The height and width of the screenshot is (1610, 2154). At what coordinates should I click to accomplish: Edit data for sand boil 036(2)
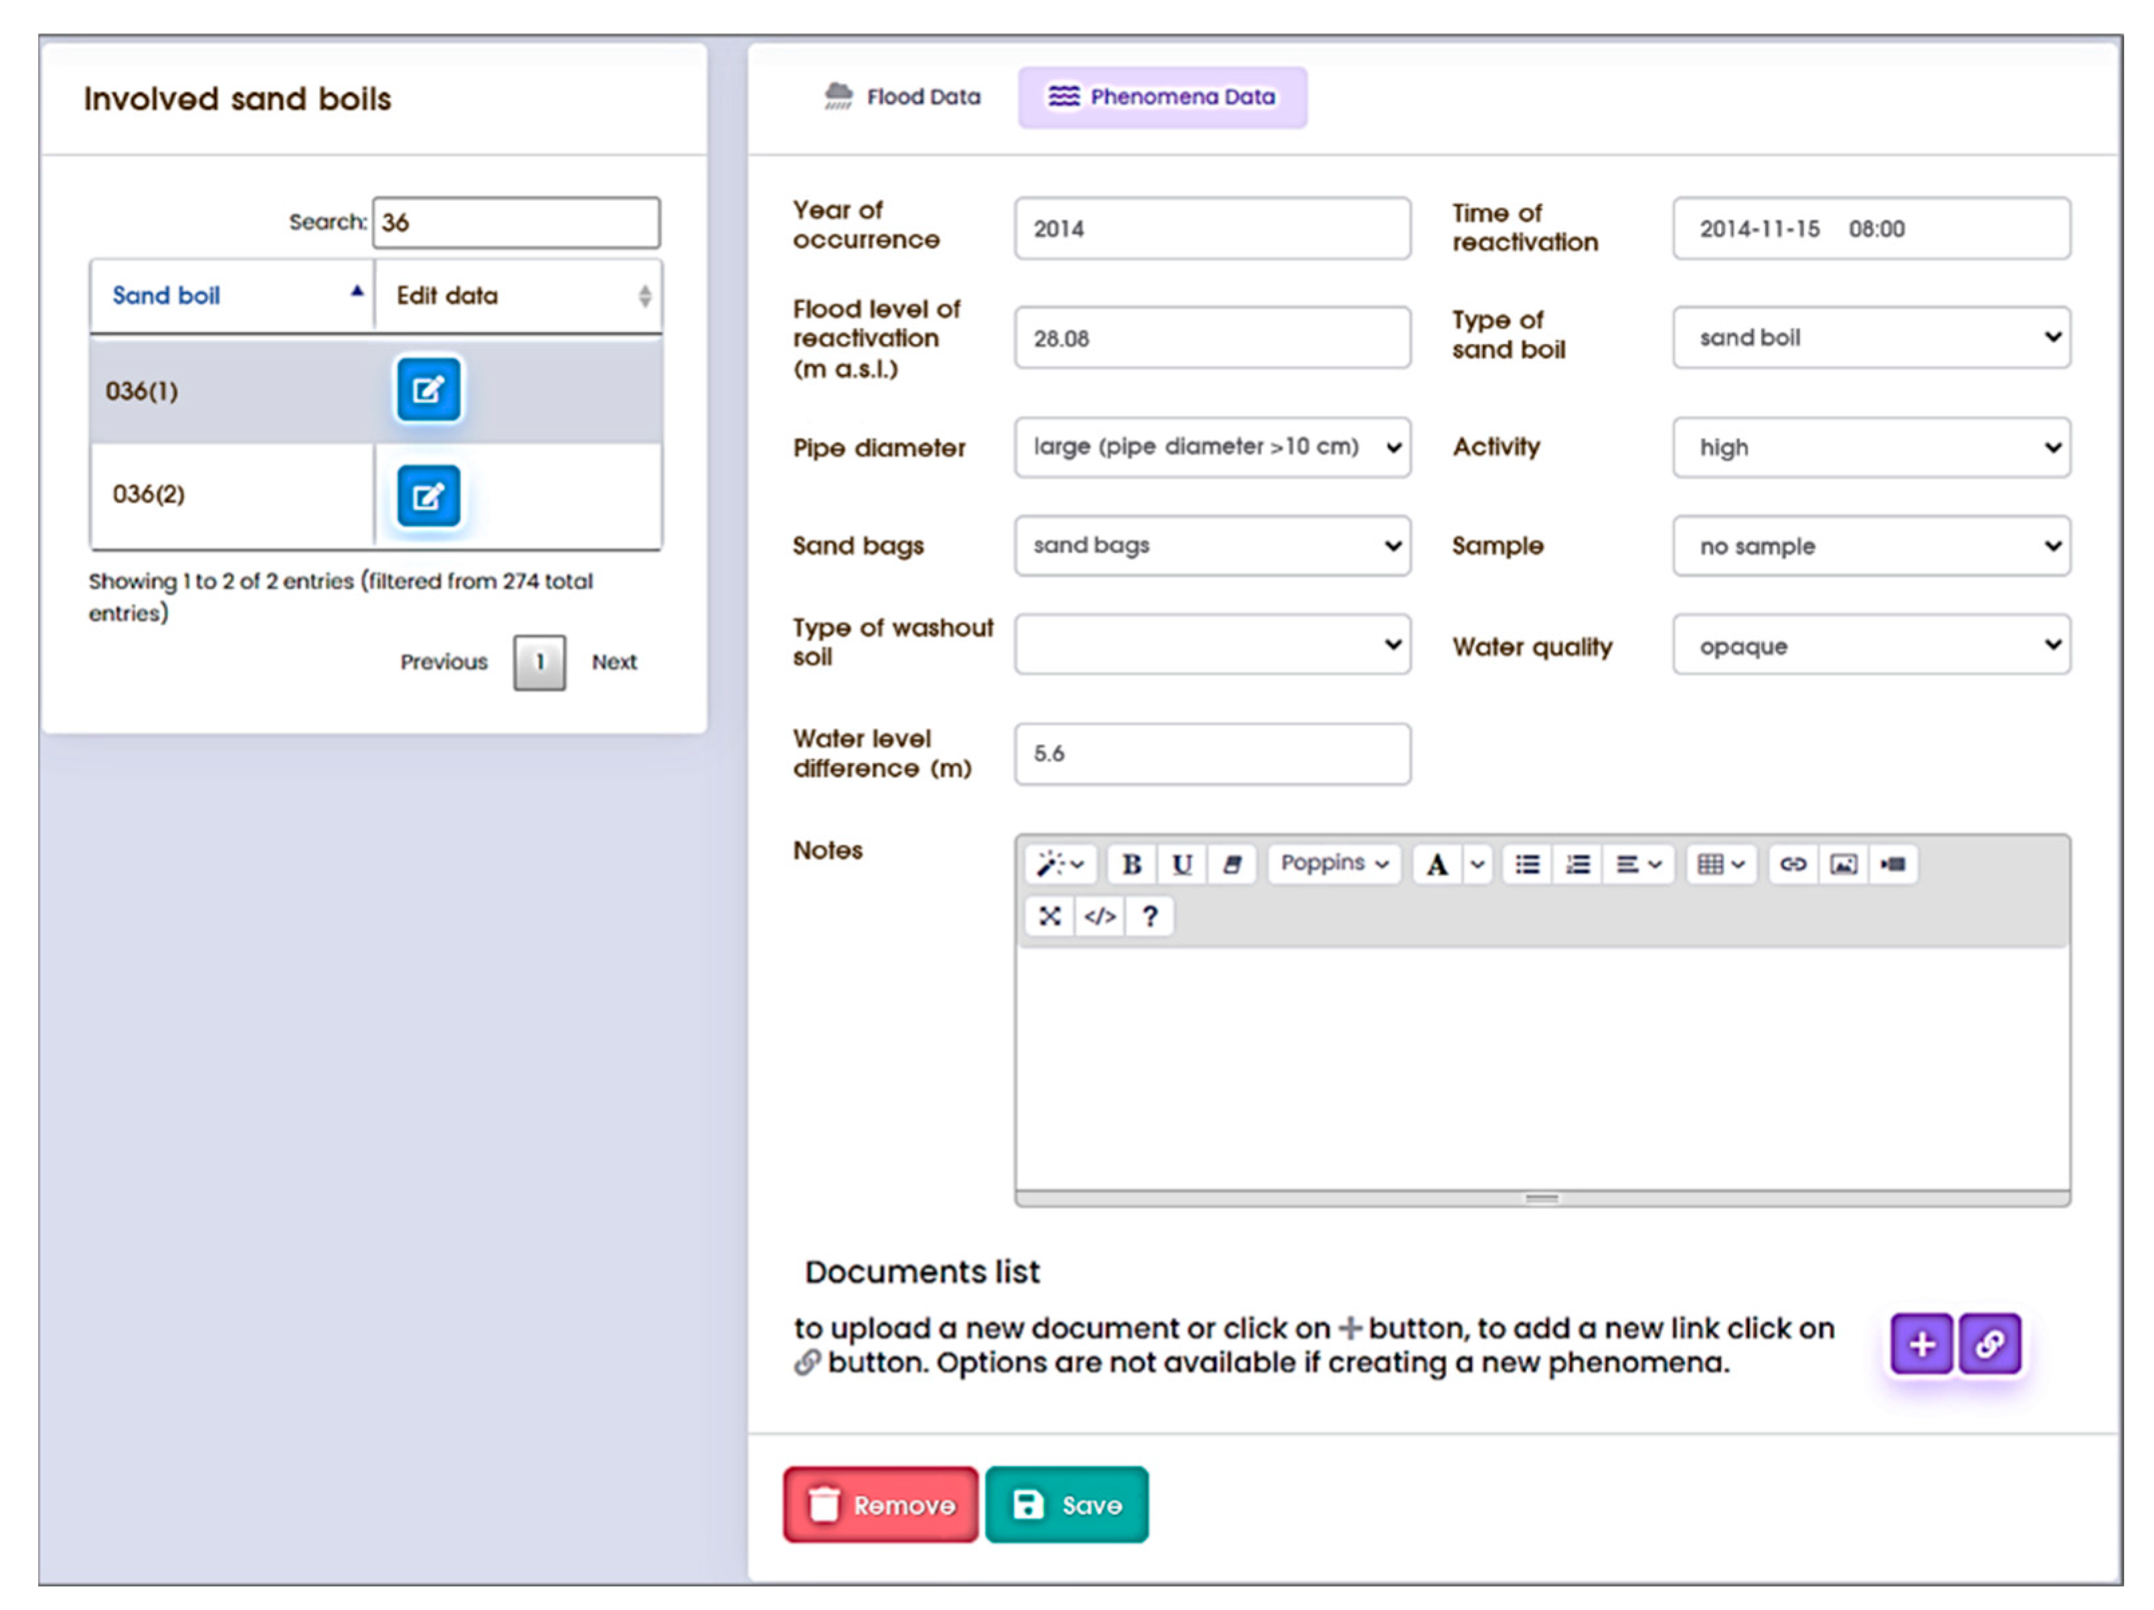pos(428,496)
